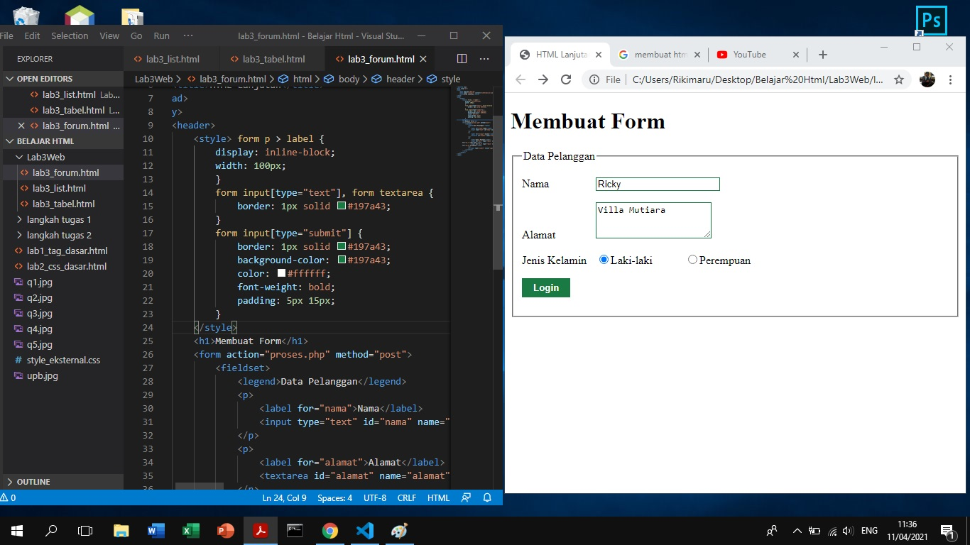
Task: Select the Laki-laki radio button
Action: (604, 260)
